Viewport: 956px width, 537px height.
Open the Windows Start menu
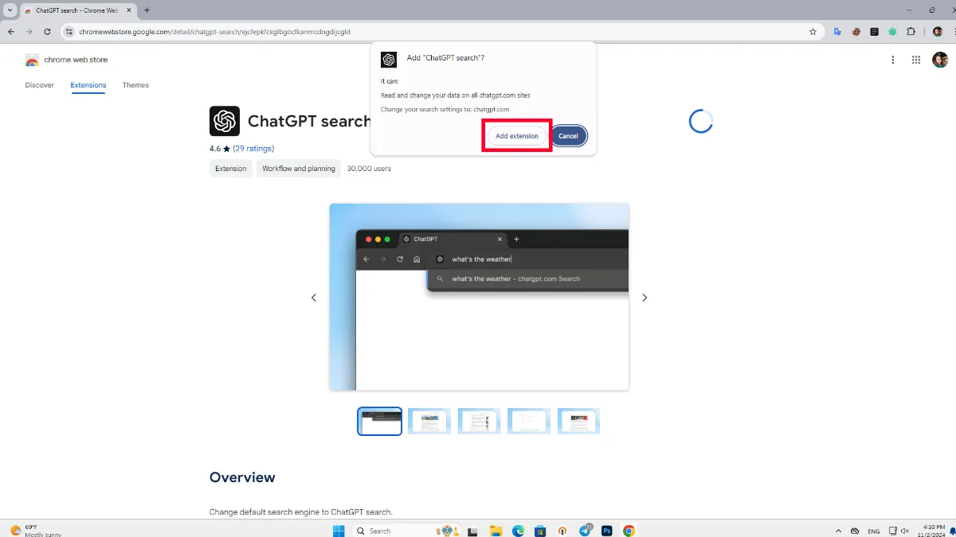pos(339,531)
